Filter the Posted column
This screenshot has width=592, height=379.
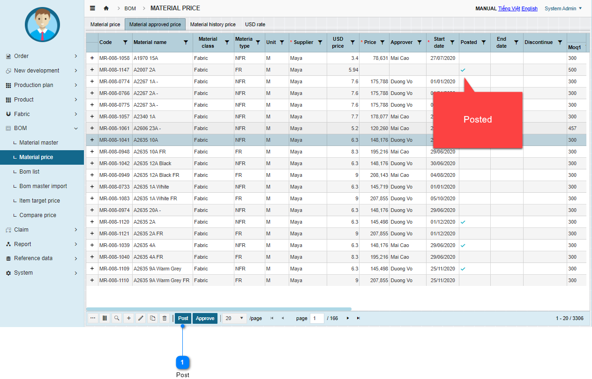483,42
